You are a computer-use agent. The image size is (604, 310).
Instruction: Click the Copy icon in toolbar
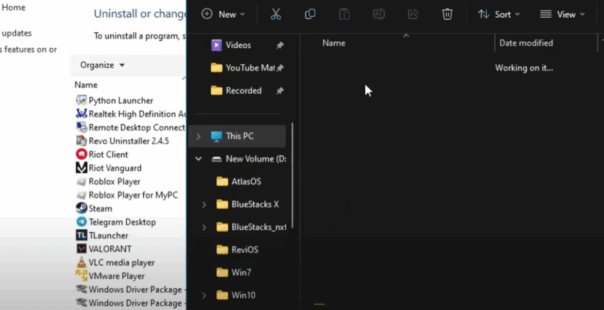(x=310, y=14)
